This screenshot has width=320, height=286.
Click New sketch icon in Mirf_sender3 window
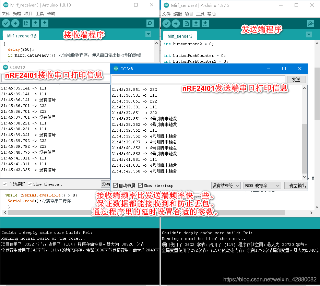pos(187,24)
